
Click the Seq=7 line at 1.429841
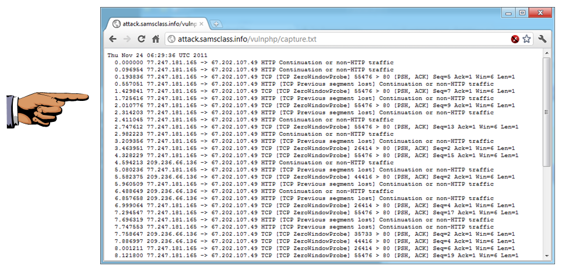(x=315, y=91)
